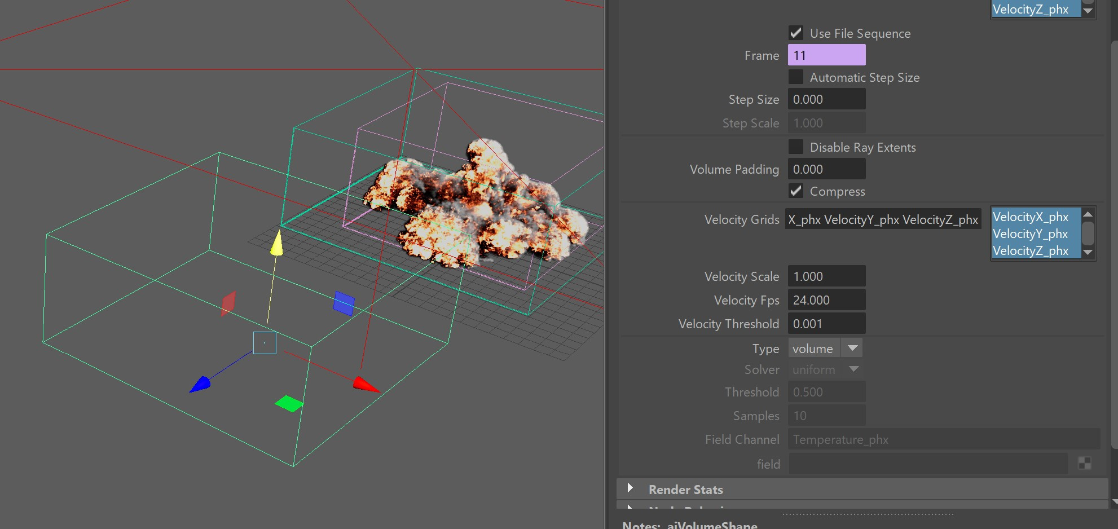The height and width of the screenshot is (529, 1118).
Task: Click the Velocity Scale value field
Action: 826,276
